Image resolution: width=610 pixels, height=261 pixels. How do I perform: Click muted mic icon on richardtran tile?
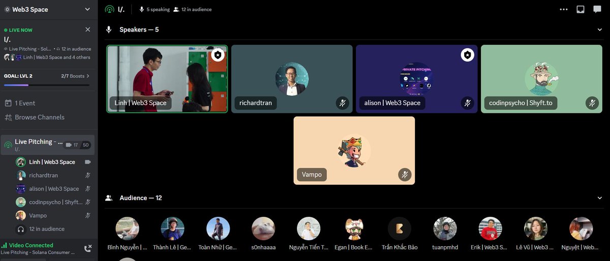pyautogui.click(x=343, y=103)
